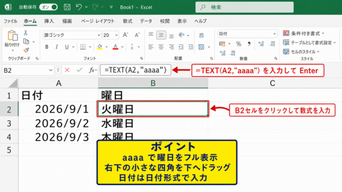The image size is (342, 192).
Task: Click the 貼り付け paste icon
Action: pos(12,36)
